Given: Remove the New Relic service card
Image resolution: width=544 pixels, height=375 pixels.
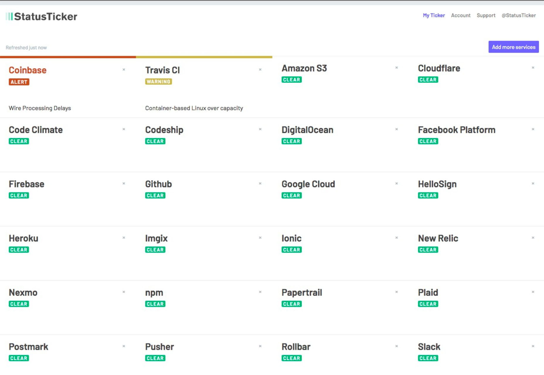Looking at the screenshot, I should (x=533, y=238).
